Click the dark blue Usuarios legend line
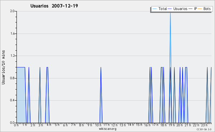Viewport: 215px width, 132px height. click(170, 9)
